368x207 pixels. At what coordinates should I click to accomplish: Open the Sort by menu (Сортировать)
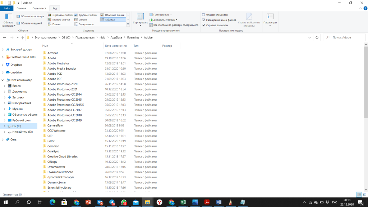pyautogui.click(x=141, y=20)
